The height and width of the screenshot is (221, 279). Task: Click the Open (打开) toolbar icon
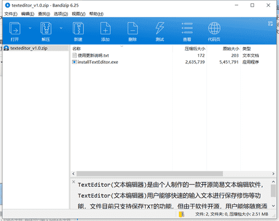coord(15,28)
